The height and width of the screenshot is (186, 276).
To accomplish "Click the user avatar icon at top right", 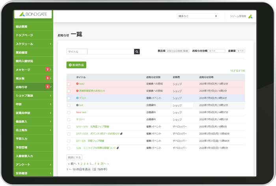I will tap(250, 16).
